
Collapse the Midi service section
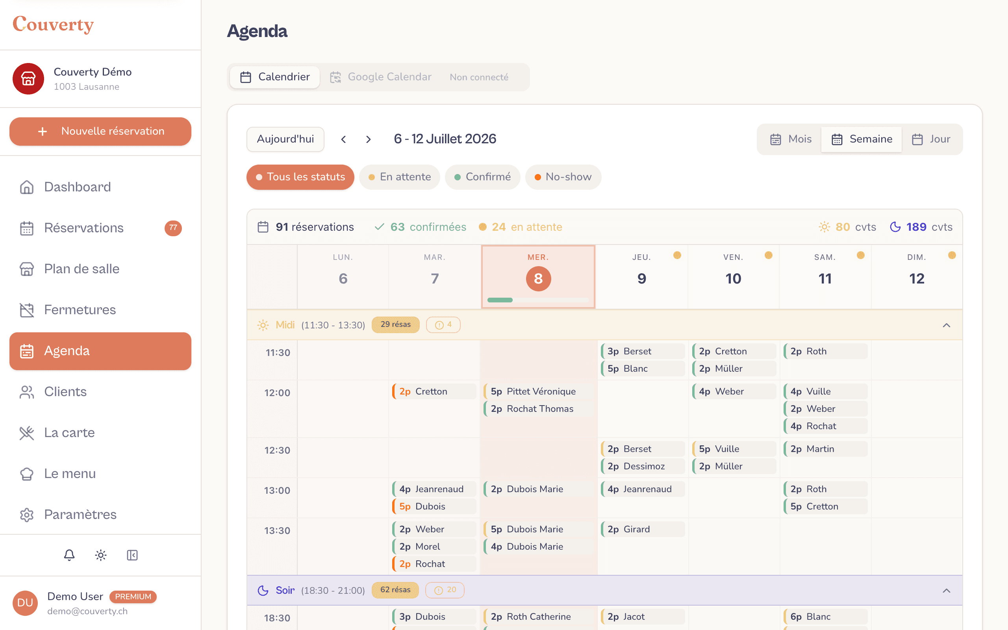[x=946, y=325]
